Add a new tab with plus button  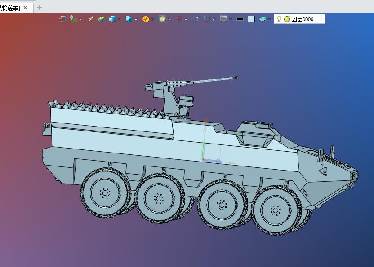pos(40,8)
